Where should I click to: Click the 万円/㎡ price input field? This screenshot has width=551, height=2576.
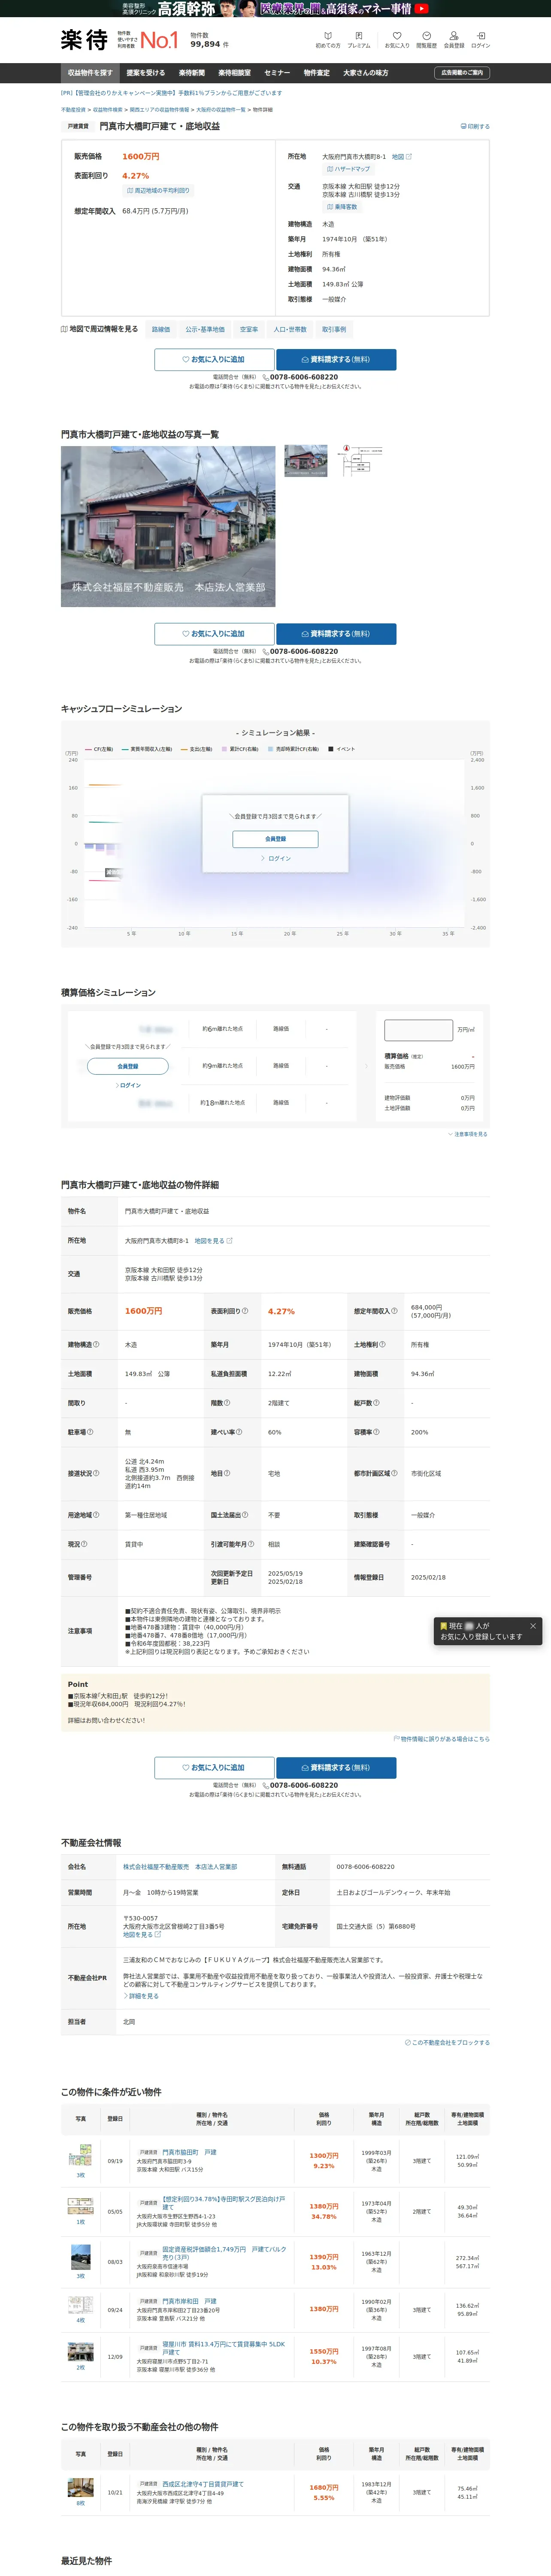coord(419,1030)
